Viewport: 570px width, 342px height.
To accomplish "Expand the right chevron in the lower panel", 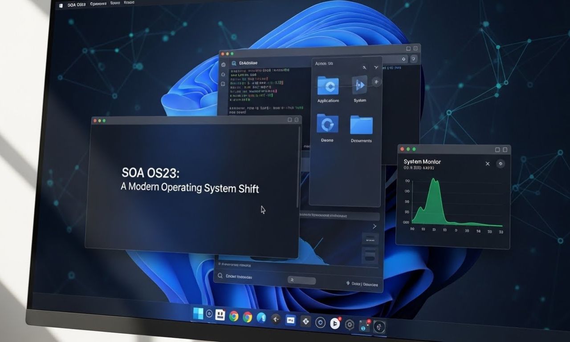I will pyautogui.click(x=374, y=226).
